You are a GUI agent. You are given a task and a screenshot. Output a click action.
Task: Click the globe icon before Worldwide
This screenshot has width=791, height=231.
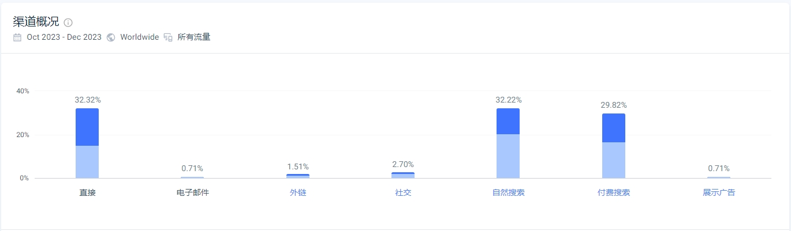(x=111, y=37)
